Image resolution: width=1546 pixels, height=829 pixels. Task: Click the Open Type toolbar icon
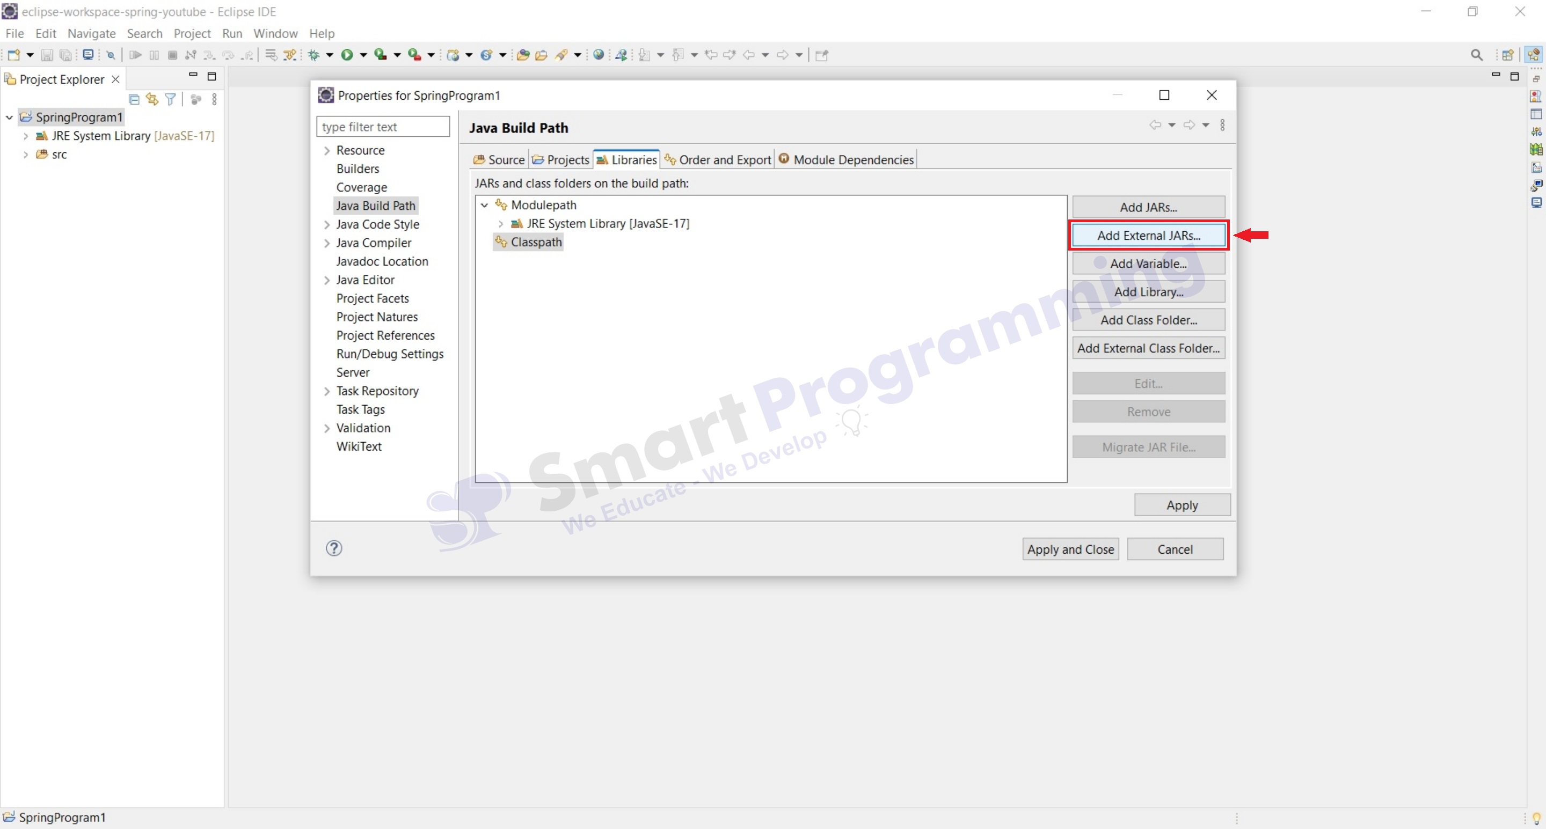coord(523,55)
